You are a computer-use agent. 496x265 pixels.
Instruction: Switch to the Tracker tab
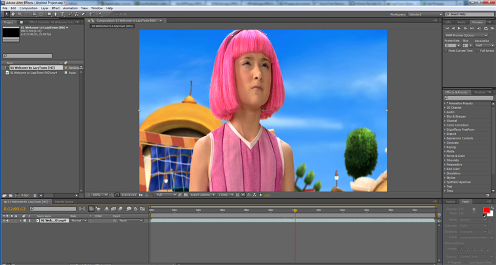(450, 201)
